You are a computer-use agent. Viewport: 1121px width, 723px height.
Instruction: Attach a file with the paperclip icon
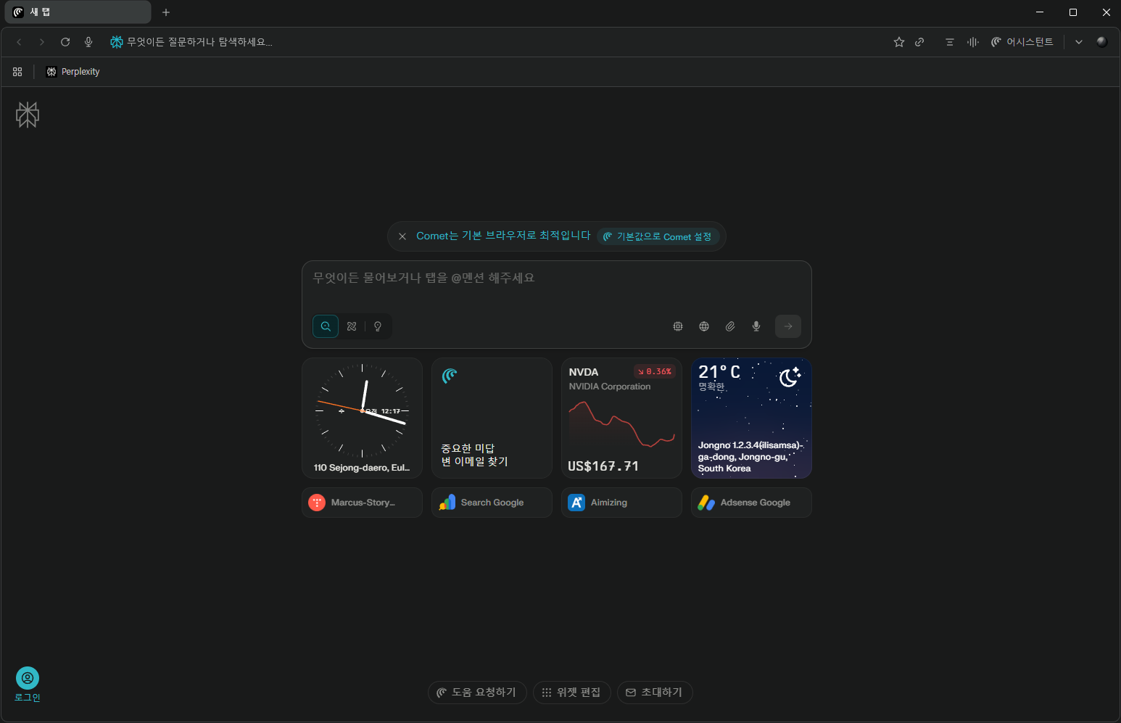(730, 326)
